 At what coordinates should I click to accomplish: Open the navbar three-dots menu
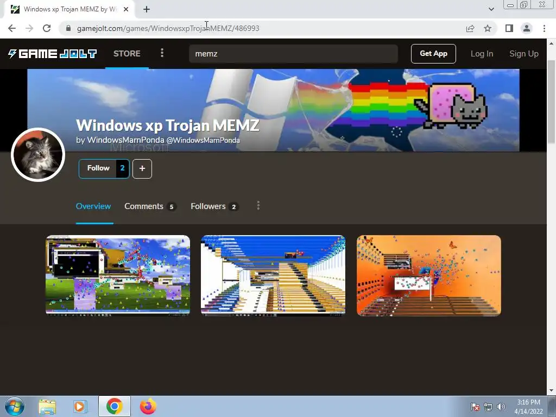[162, 53]
